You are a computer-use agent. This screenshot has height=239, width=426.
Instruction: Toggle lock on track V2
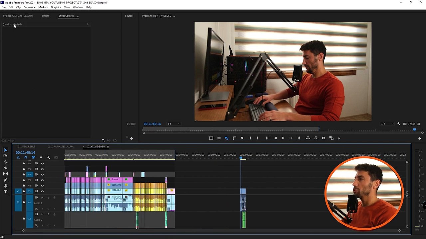click(x=24, y=186)
